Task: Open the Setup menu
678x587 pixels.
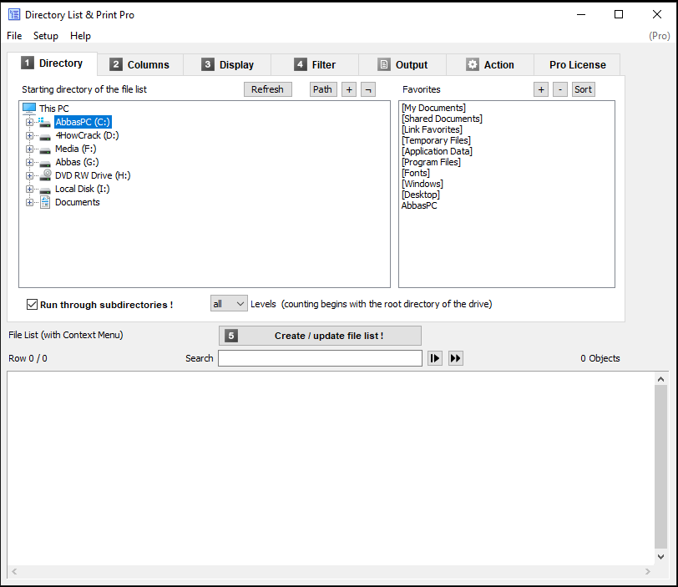Action: [46, 36]
